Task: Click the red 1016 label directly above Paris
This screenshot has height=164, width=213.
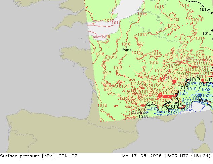Action: pyautogui.click(x=126, y=44)
